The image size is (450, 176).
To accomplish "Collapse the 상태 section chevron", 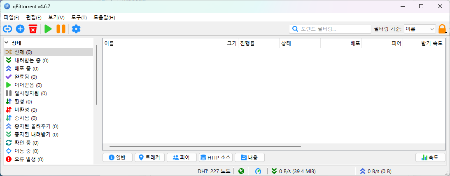I will tap(7, 43).
